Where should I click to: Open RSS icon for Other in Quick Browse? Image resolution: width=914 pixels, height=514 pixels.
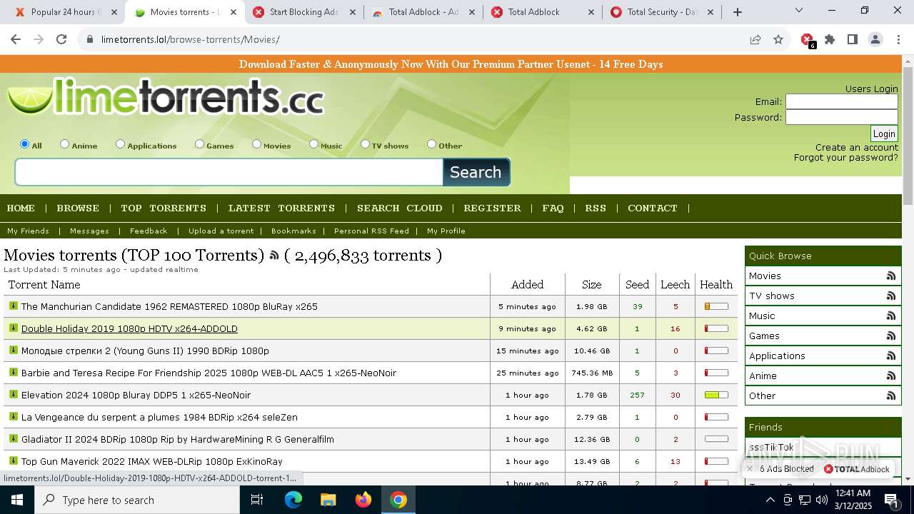891,395
